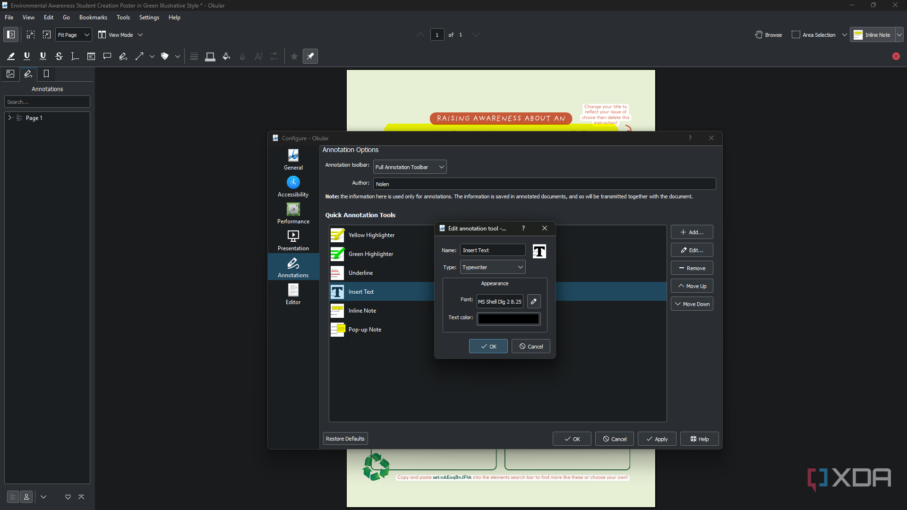Select the Inline Note tool in toolbar
The width and height of the screenshot is (907, 510).
91,56
